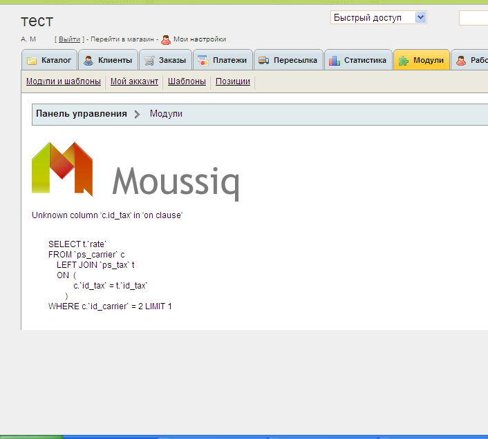Open the Модули и шаблоны submenu link
The image size is (488, 439).
tap(64, 81)
